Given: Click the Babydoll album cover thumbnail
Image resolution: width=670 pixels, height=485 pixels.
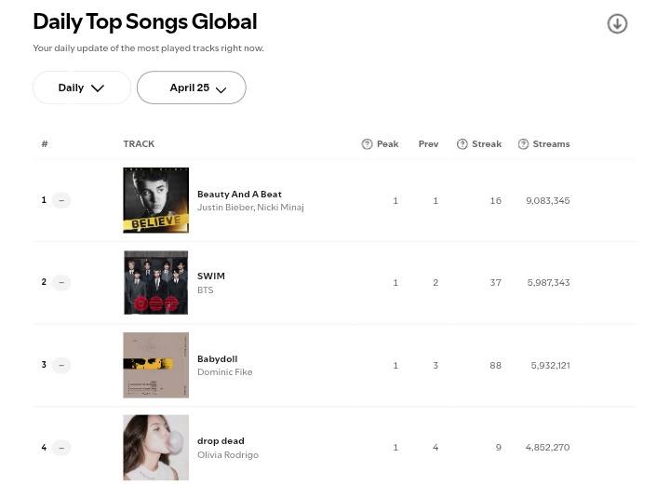Looking at the screenshot, I should (155, 365).
